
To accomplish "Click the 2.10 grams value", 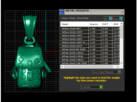I will coord(92,46).
